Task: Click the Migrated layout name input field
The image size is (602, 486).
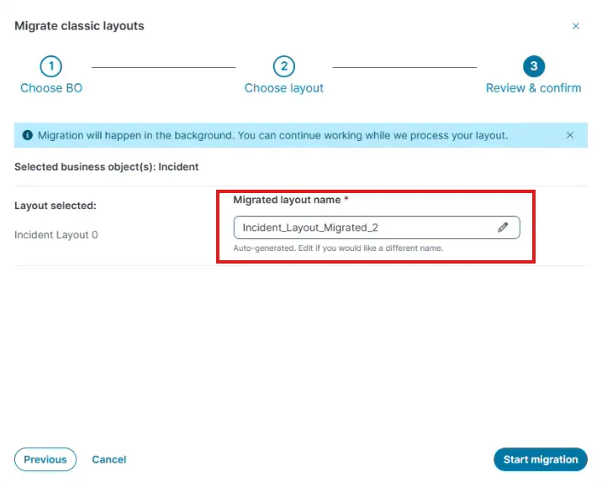Action: [x=377, y=227]
